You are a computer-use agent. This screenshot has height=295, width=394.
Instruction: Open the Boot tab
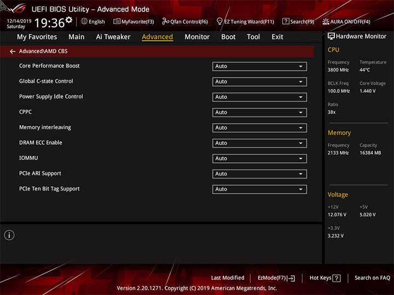pos(228,37)
